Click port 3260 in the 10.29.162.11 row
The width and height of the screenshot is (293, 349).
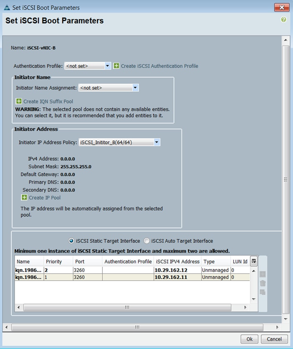(88, 277)
